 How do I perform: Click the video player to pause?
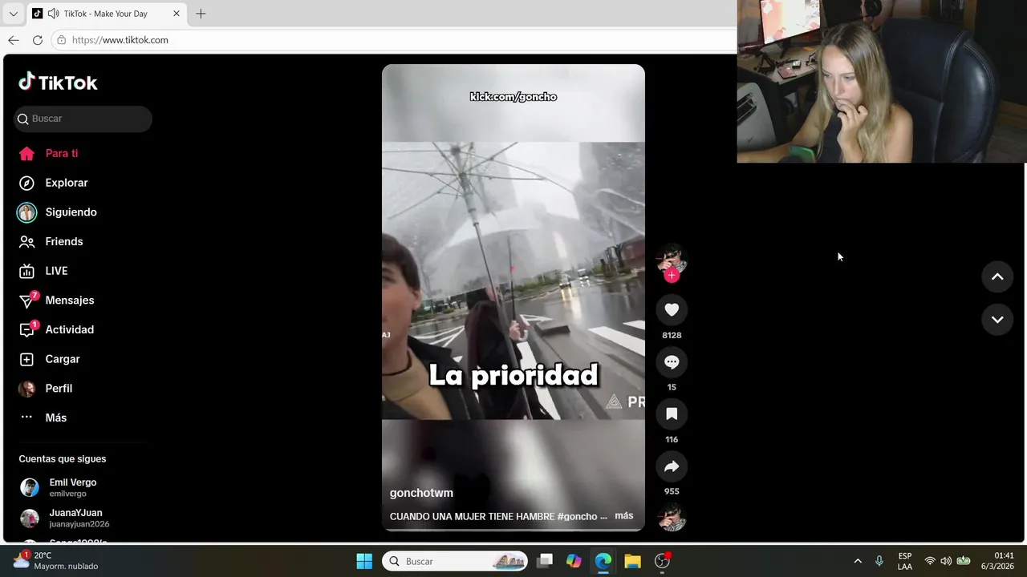click(513, 297)
